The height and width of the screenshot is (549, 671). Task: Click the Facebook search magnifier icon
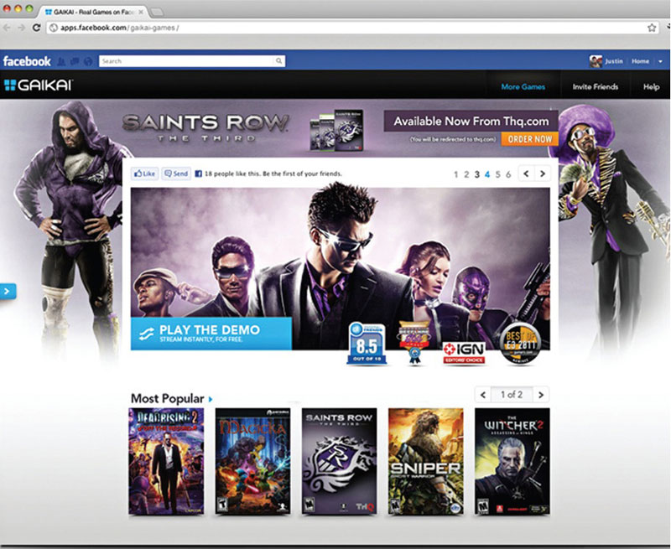[x=279, y=61]
